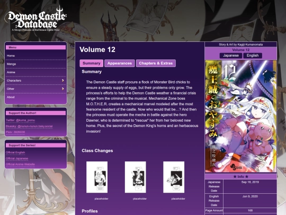Open the Volume 12 cover image
286x215 pixels.
pyautogui.click(x=241, y=116)
